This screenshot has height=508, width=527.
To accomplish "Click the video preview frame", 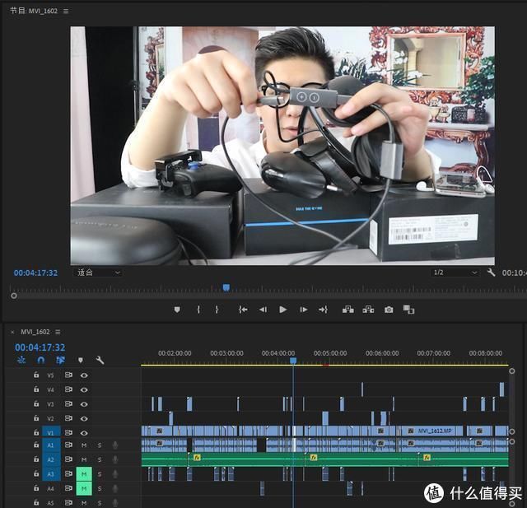I will tap(282, 146).
